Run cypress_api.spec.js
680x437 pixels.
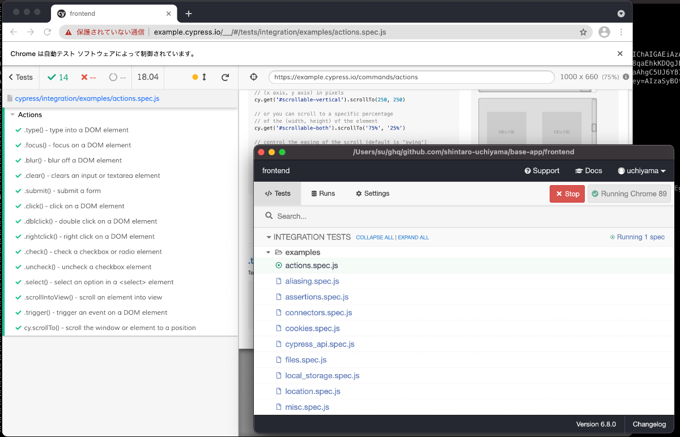320,344
